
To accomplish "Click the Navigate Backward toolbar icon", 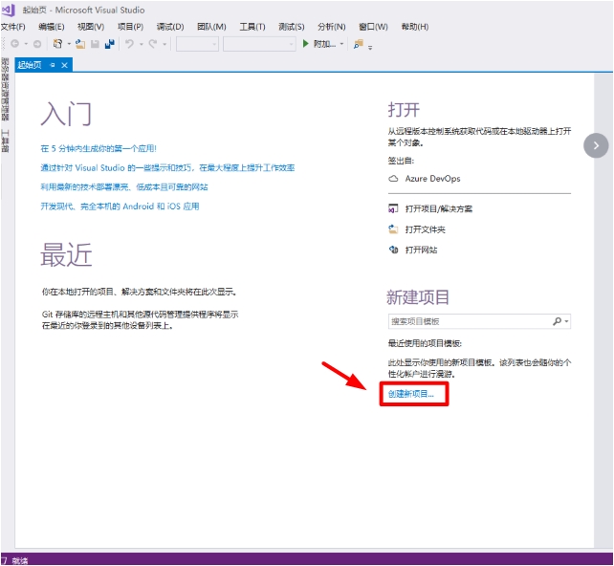I will click(15, 44).
